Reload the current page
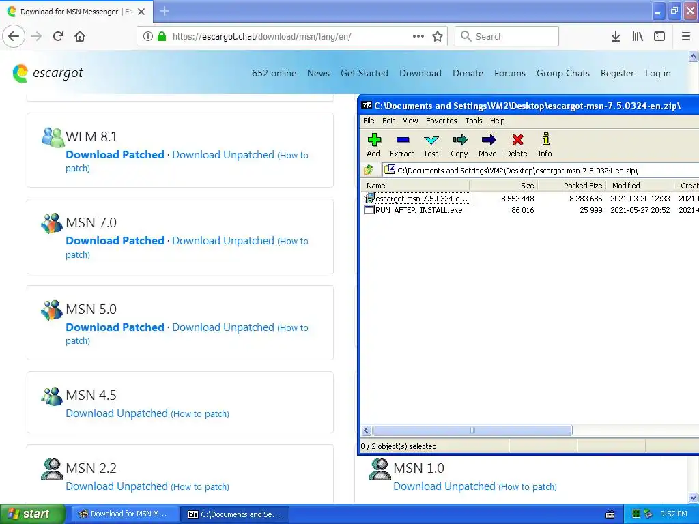Viewport: 699px width, 524px height. (59, 36)
